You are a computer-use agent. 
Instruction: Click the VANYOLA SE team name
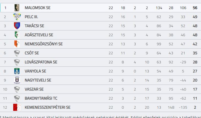click(x=35, y=71)
